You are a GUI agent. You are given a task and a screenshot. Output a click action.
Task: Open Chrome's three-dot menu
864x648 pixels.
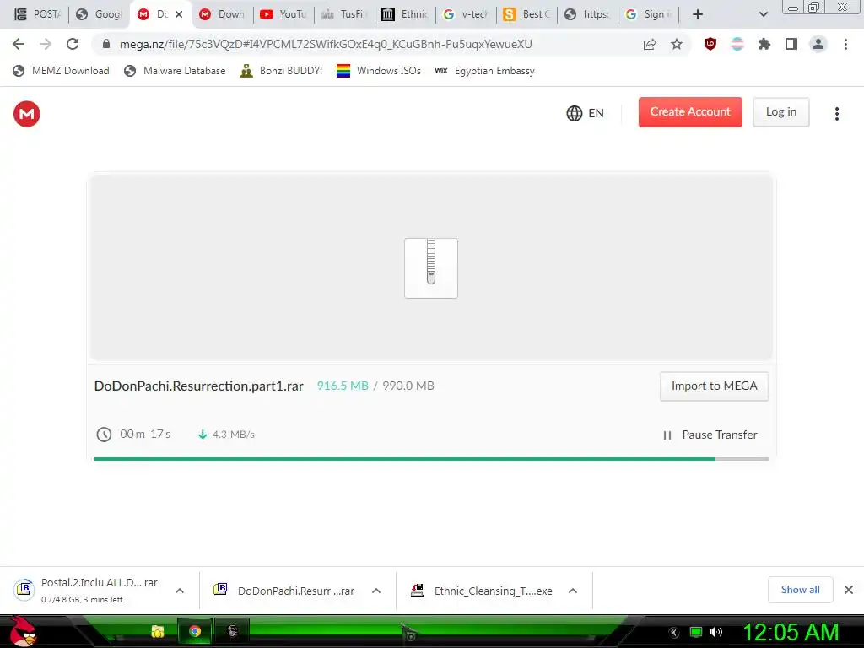click(845, 44)
